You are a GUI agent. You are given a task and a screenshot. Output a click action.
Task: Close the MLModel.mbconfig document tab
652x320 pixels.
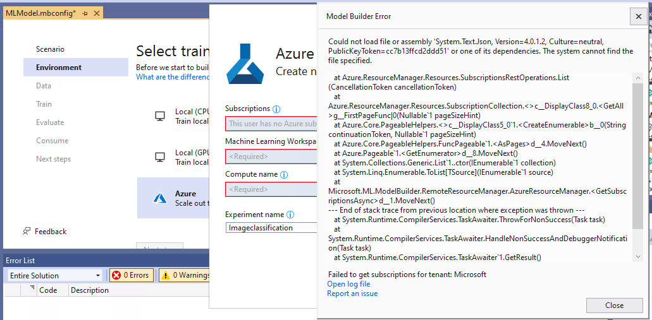[x=96, y=13]
